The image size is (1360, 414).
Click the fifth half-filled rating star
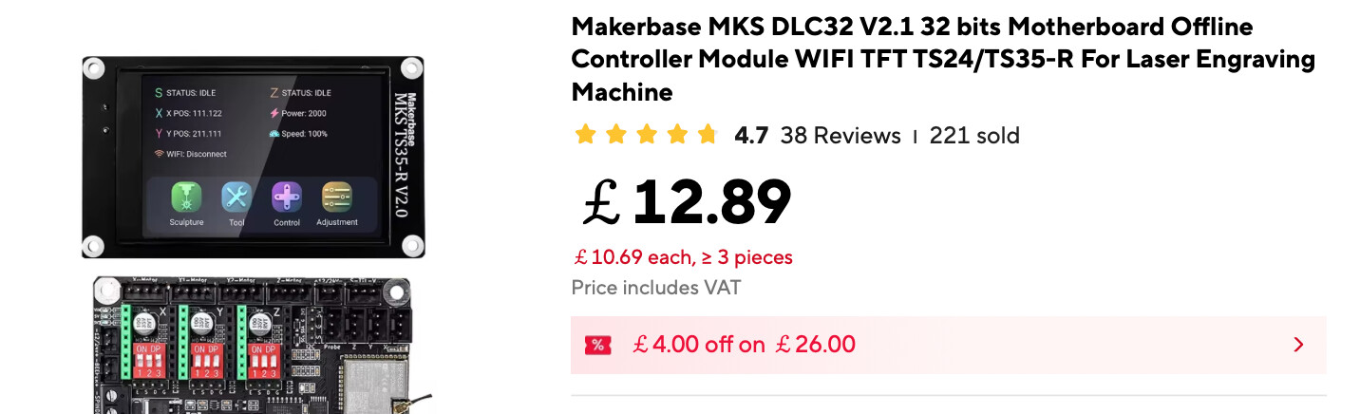point(707,135)
